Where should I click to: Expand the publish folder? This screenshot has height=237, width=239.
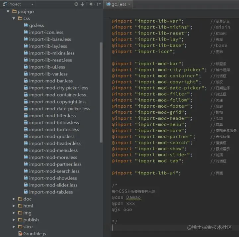pos(14,220)
